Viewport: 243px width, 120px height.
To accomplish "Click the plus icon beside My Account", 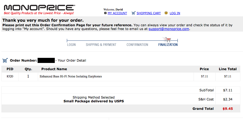I will click(105, 13).
